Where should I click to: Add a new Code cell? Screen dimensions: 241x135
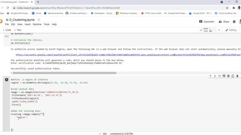point(7,30)
